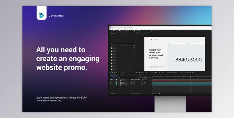This screenshot has width=234, height=118.
Task: Select the Pen tool
Action: pos(126,31)
